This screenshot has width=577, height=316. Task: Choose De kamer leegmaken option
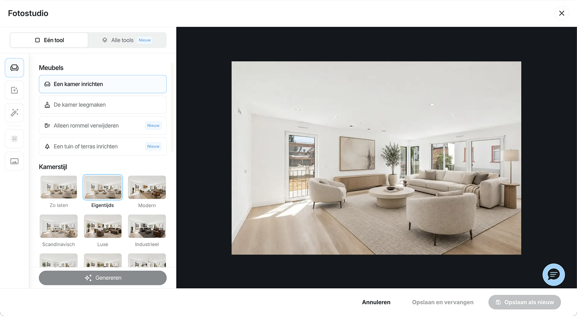[103, 105]
